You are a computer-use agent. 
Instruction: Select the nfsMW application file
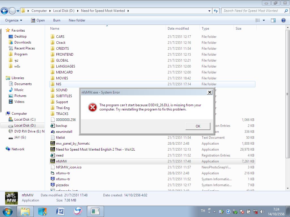click(61, 161)
